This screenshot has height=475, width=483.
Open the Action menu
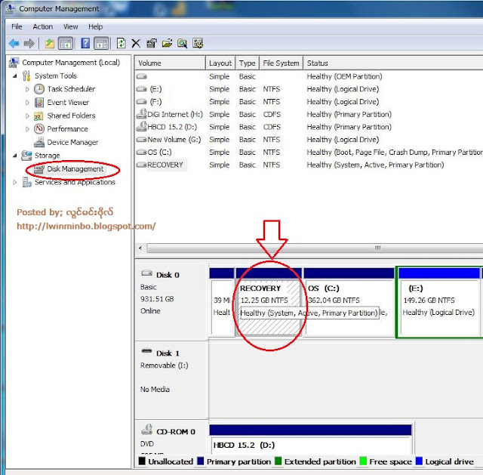(43, 27)
